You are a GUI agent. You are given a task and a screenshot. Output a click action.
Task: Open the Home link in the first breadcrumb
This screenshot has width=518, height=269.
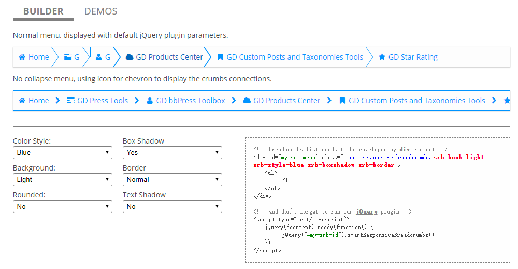coord(39,57)
